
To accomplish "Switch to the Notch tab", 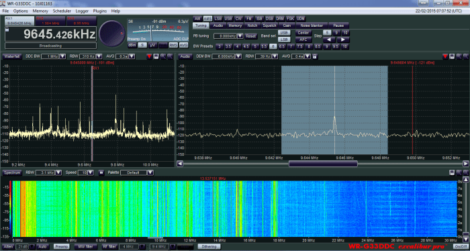I will pos(252,26).
